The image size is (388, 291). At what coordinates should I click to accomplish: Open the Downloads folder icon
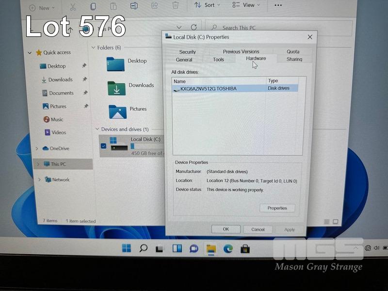click(x=117, y=88)
